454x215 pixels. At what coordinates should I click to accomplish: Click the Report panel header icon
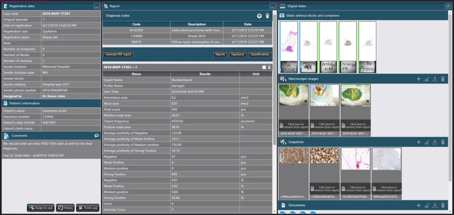pos(106,6)
